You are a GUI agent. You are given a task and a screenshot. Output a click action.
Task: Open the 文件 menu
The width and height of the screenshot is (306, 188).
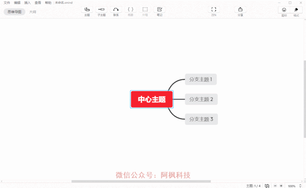pos(7,3)
